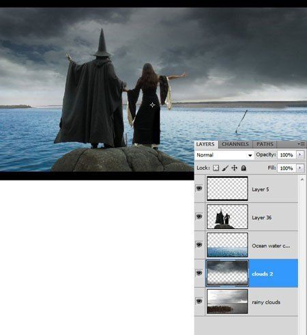The width and height of the screenshot is (307, 335).
Task: Click Fill 100% field
Action: (x=287, y=168)
